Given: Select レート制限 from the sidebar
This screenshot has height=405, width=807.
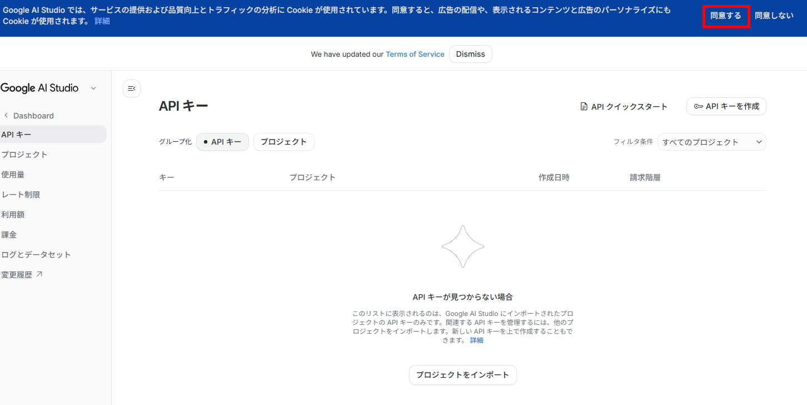Looking at the screenshot, I should (21, 195).
